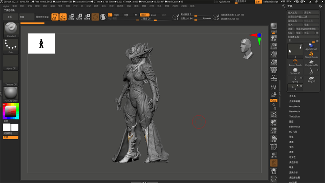This screenshot has height=183, width=325.
Task: Select the Standard brush thumbnail
Action: click(x=11, y=29)
